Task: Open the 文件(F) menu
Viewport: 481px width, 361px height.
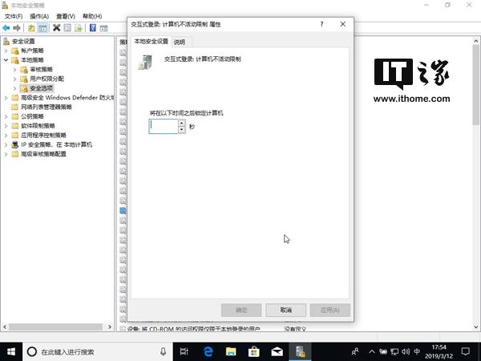Action: tap(14, 16)
